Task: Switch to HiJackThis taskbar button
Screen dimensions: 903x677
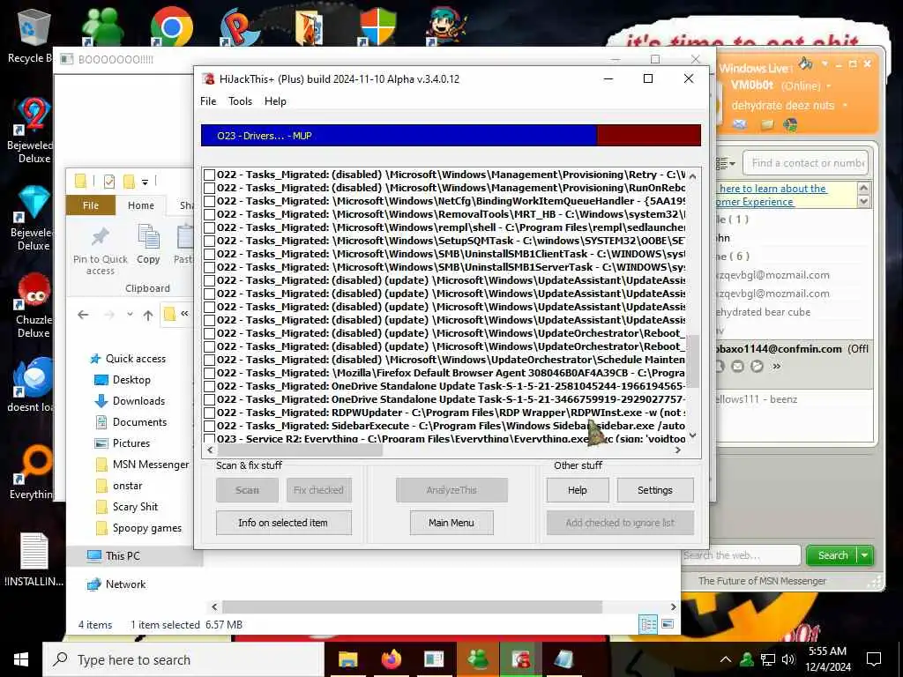Action: [x=520, y=659]
